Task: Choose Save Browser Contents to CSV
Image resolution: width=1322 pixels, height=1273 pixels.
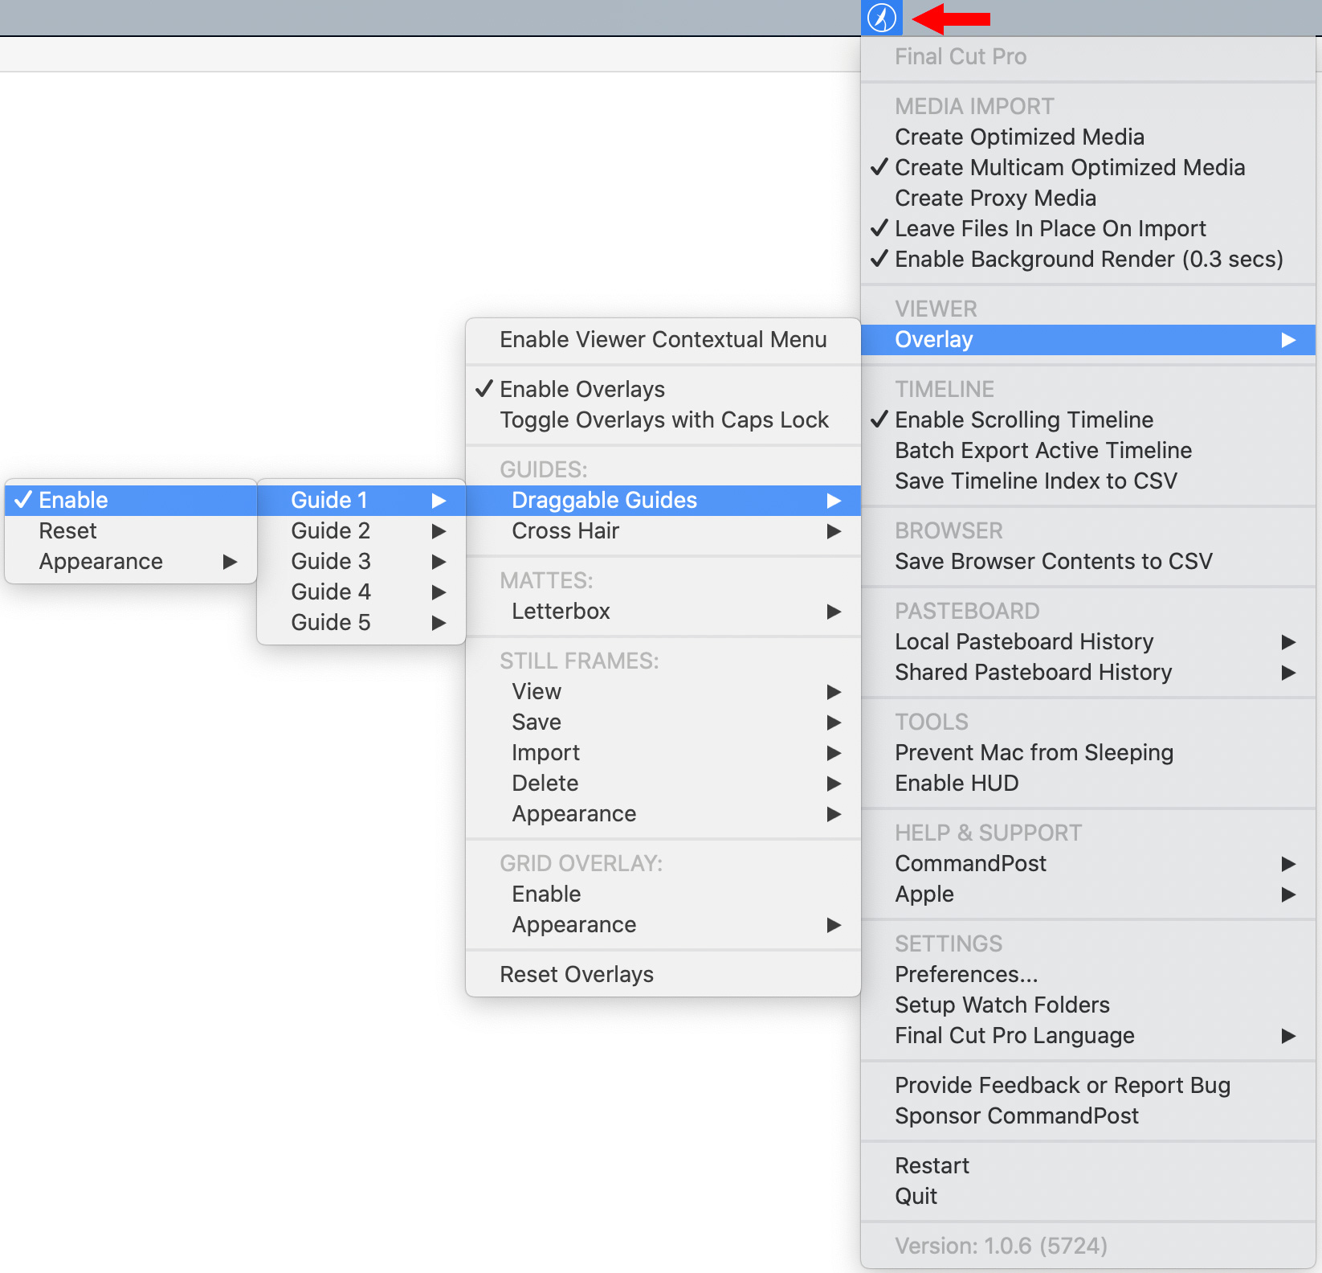Action: [1088, 561]
